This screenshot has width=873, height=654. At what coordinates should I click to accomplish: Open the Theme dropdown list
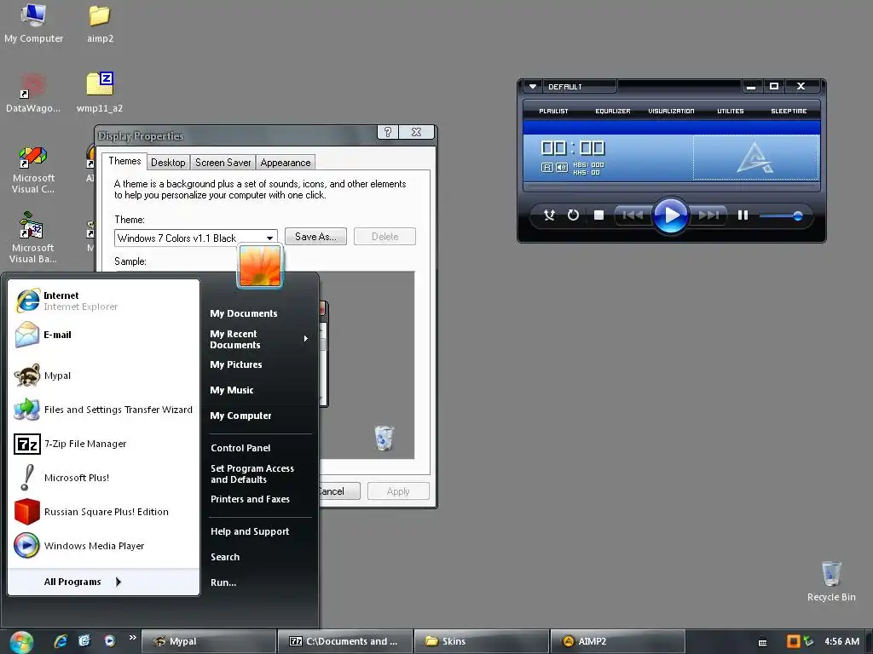(x=269, y=238)
